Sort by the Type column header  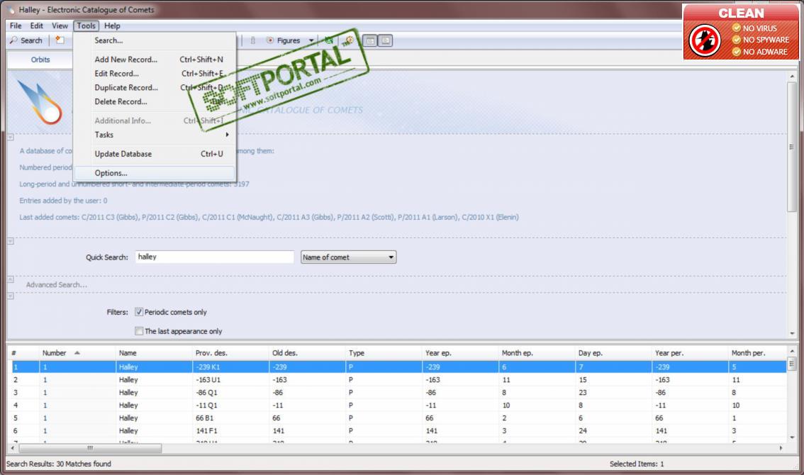383,353
